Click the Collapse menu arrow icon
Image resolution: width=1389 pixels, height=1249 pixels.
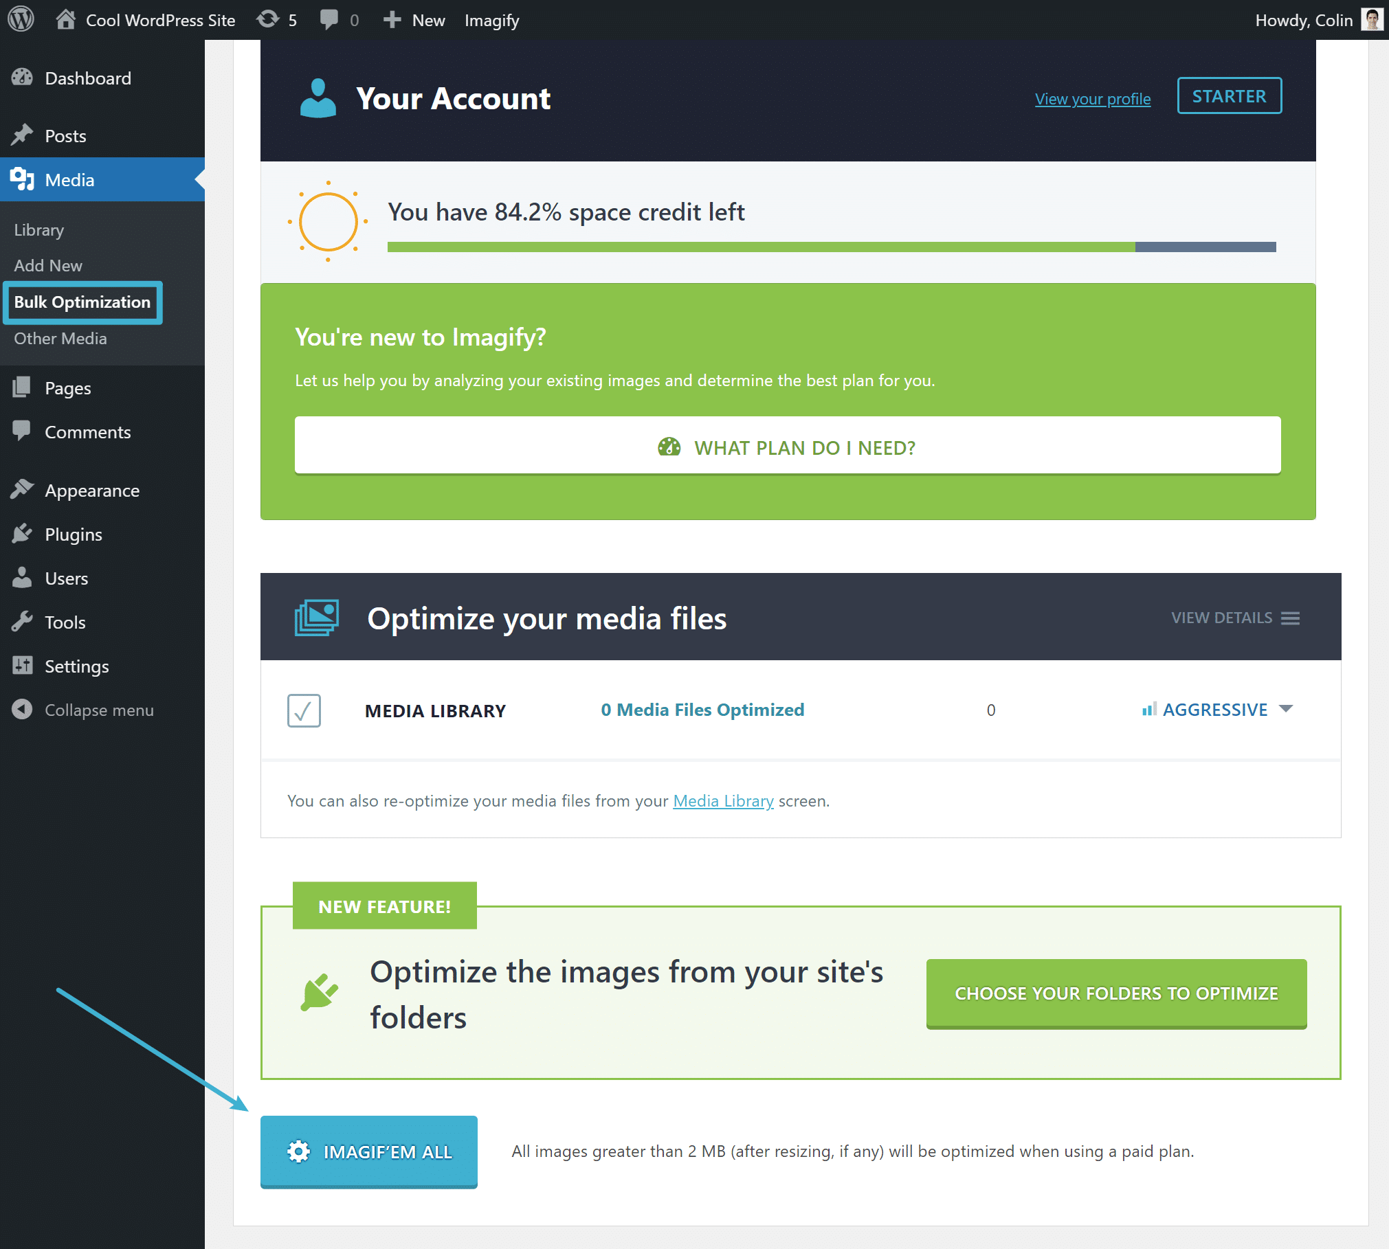22,709
